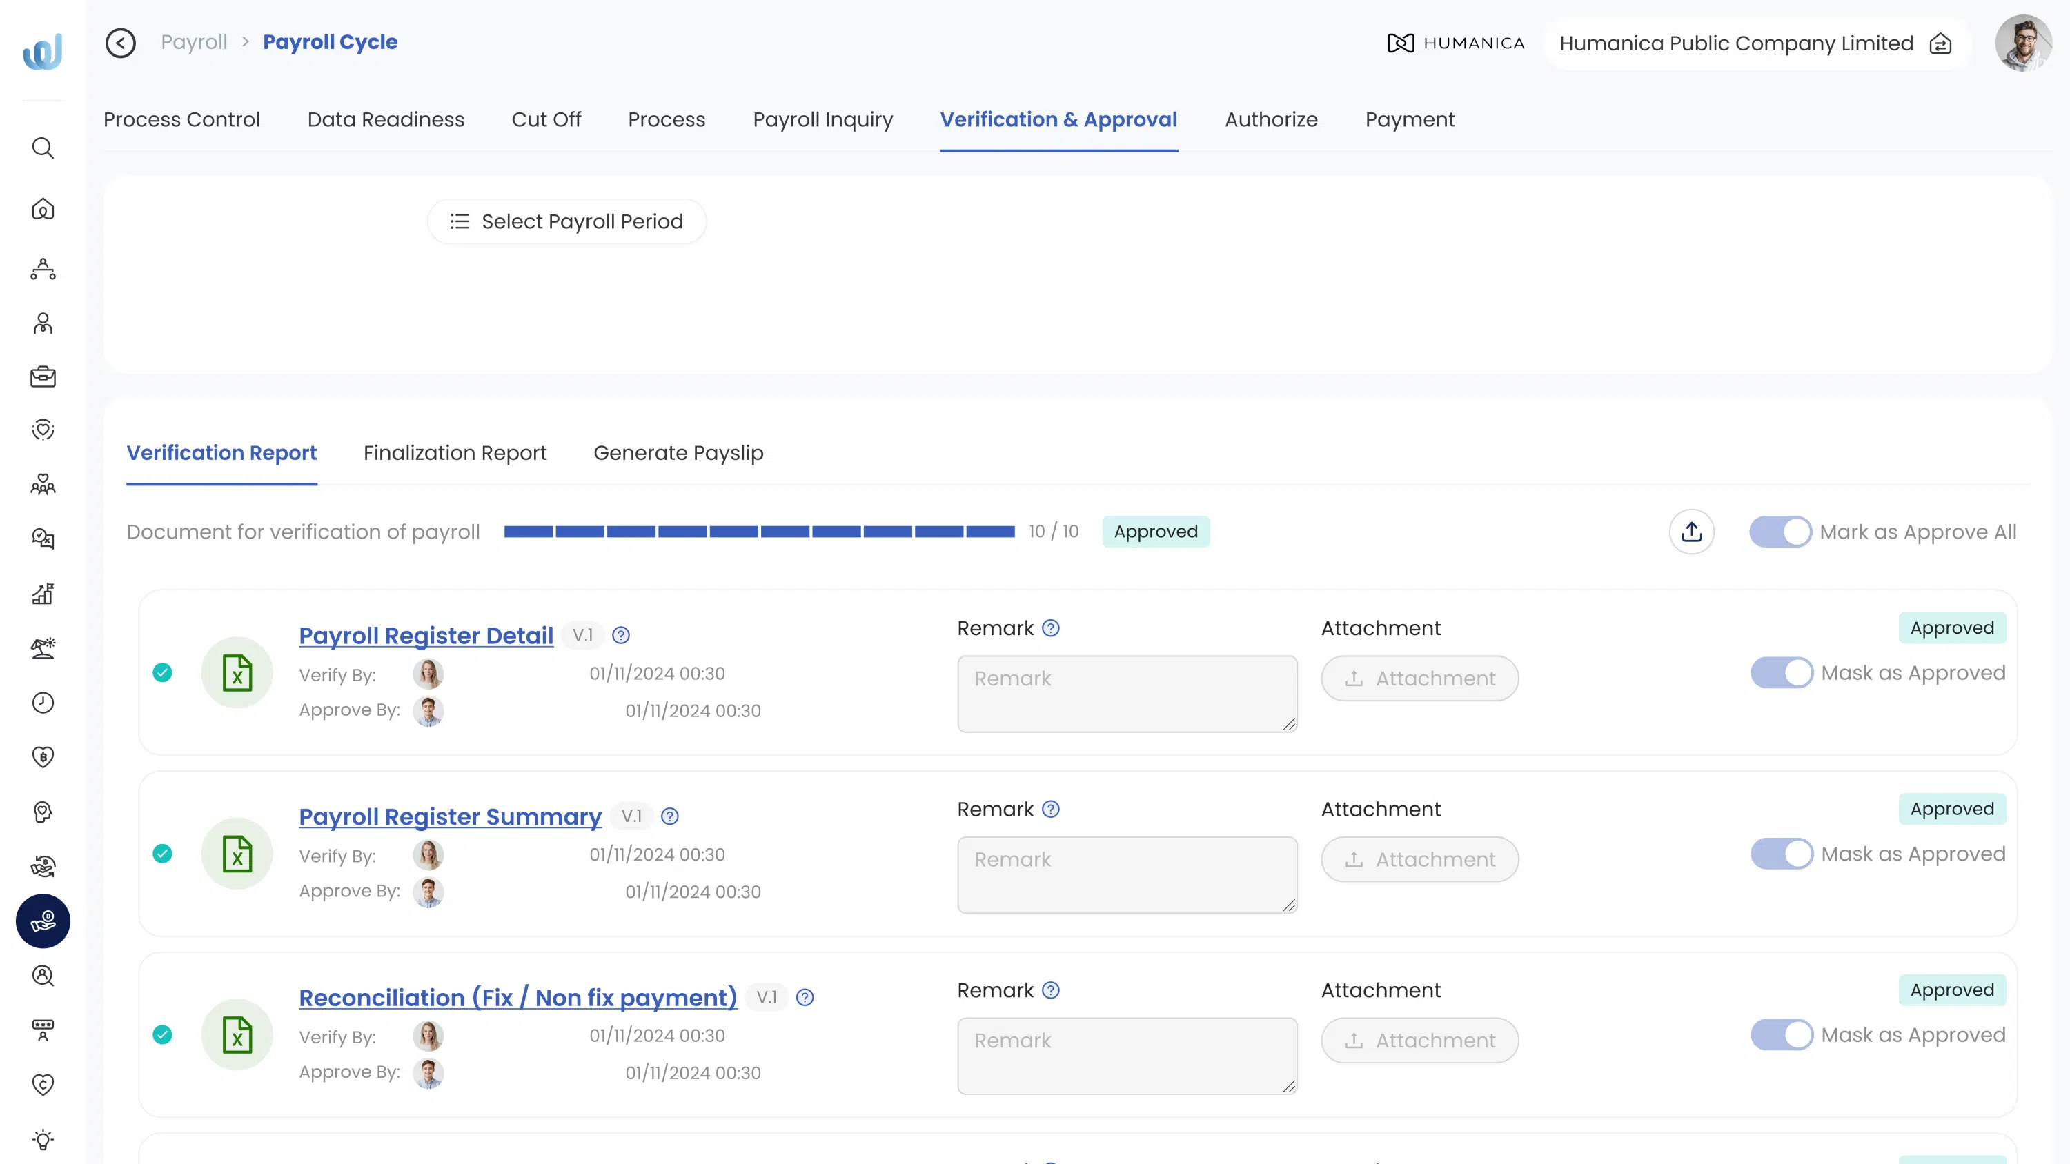2070x1164 pixels.
Task: Click the back arrow beside the Payroll breadcrumb
Action: click(x=121, y=43)
